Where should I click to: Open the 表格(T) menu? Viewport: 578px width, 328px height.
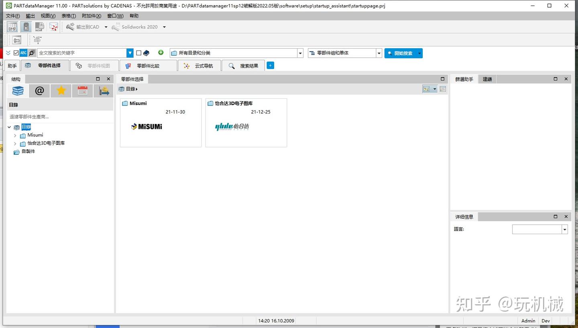coord(69,16)
